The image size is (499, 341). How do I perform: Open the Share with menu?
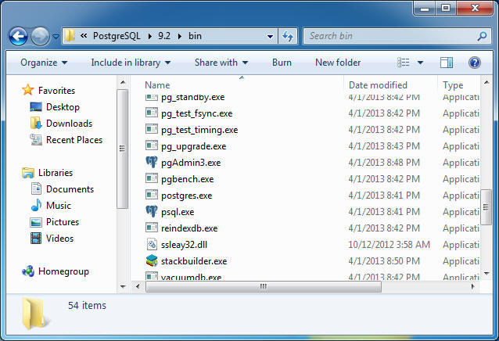tap(221, 63)
